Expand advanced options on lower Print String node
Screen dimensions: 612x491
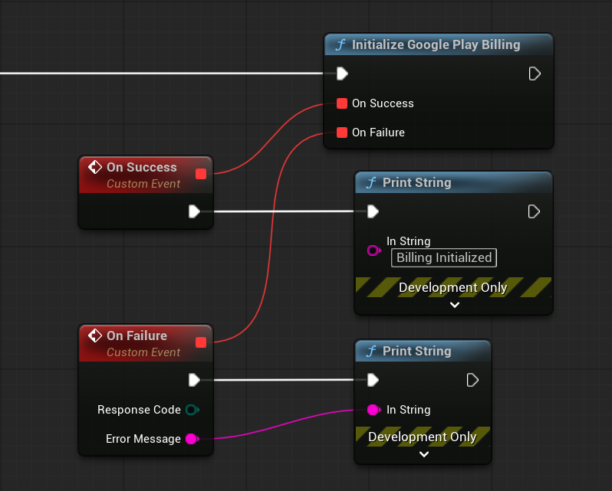424,454
